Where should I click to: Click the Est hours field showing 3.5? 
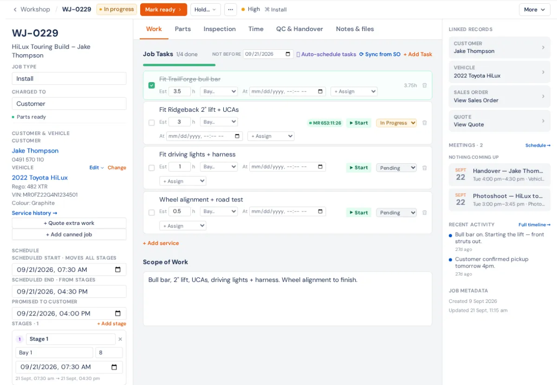(x=179, y=91)
